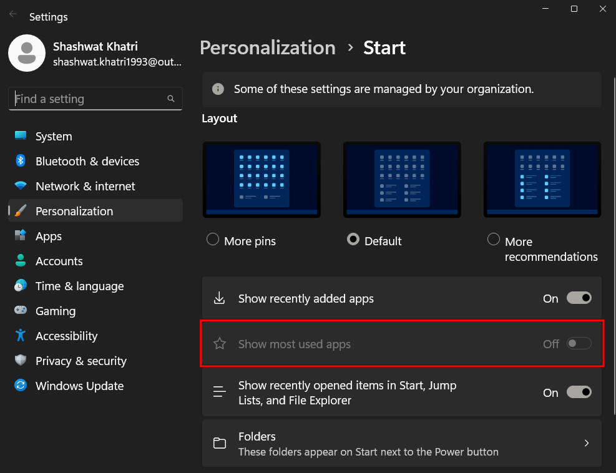Select the More pins layout option

click(212, 239)
